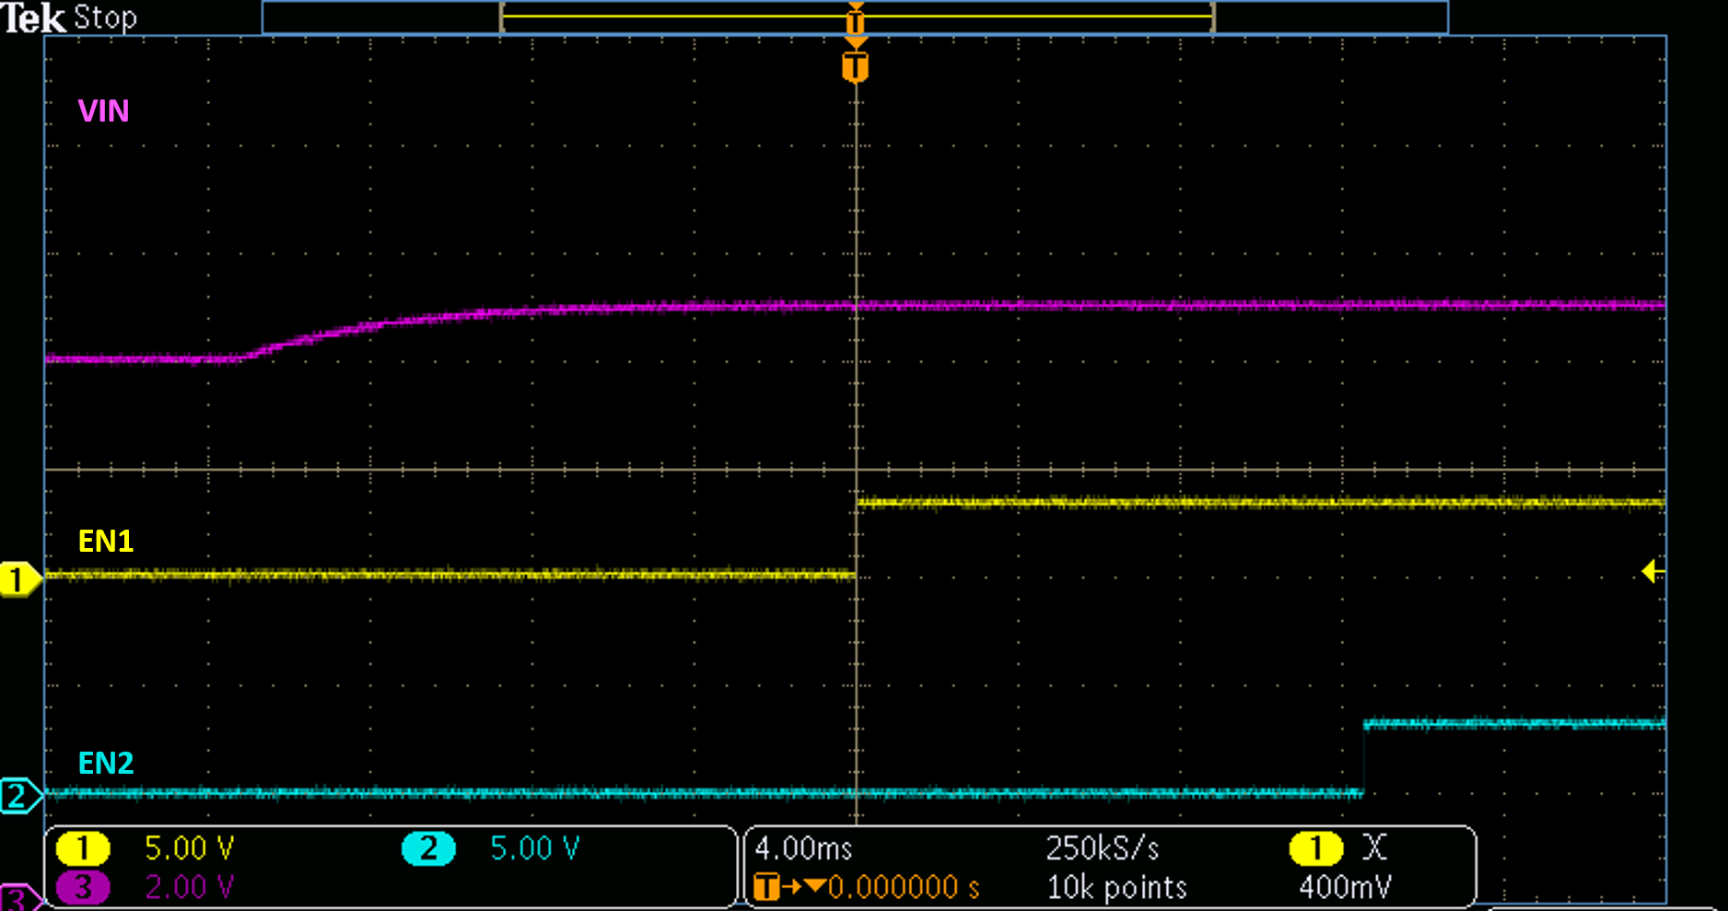
Task: Click the Channel 1 ground reference arrow on left
Action: (17, 577)
